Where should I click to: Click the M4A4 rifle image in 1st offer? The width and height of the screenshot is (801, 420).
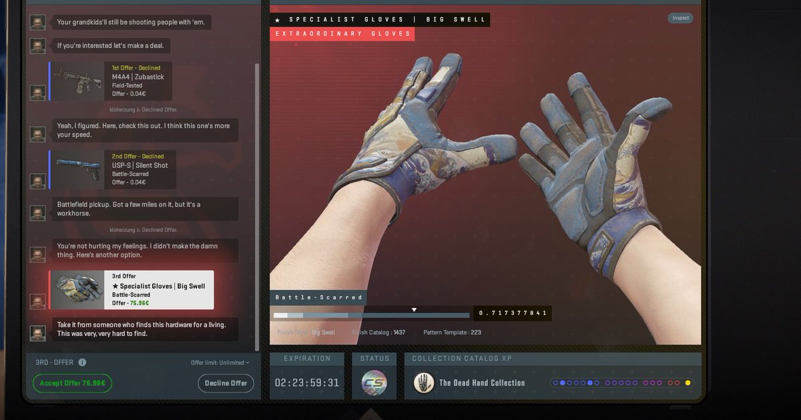tap(77, 81)
